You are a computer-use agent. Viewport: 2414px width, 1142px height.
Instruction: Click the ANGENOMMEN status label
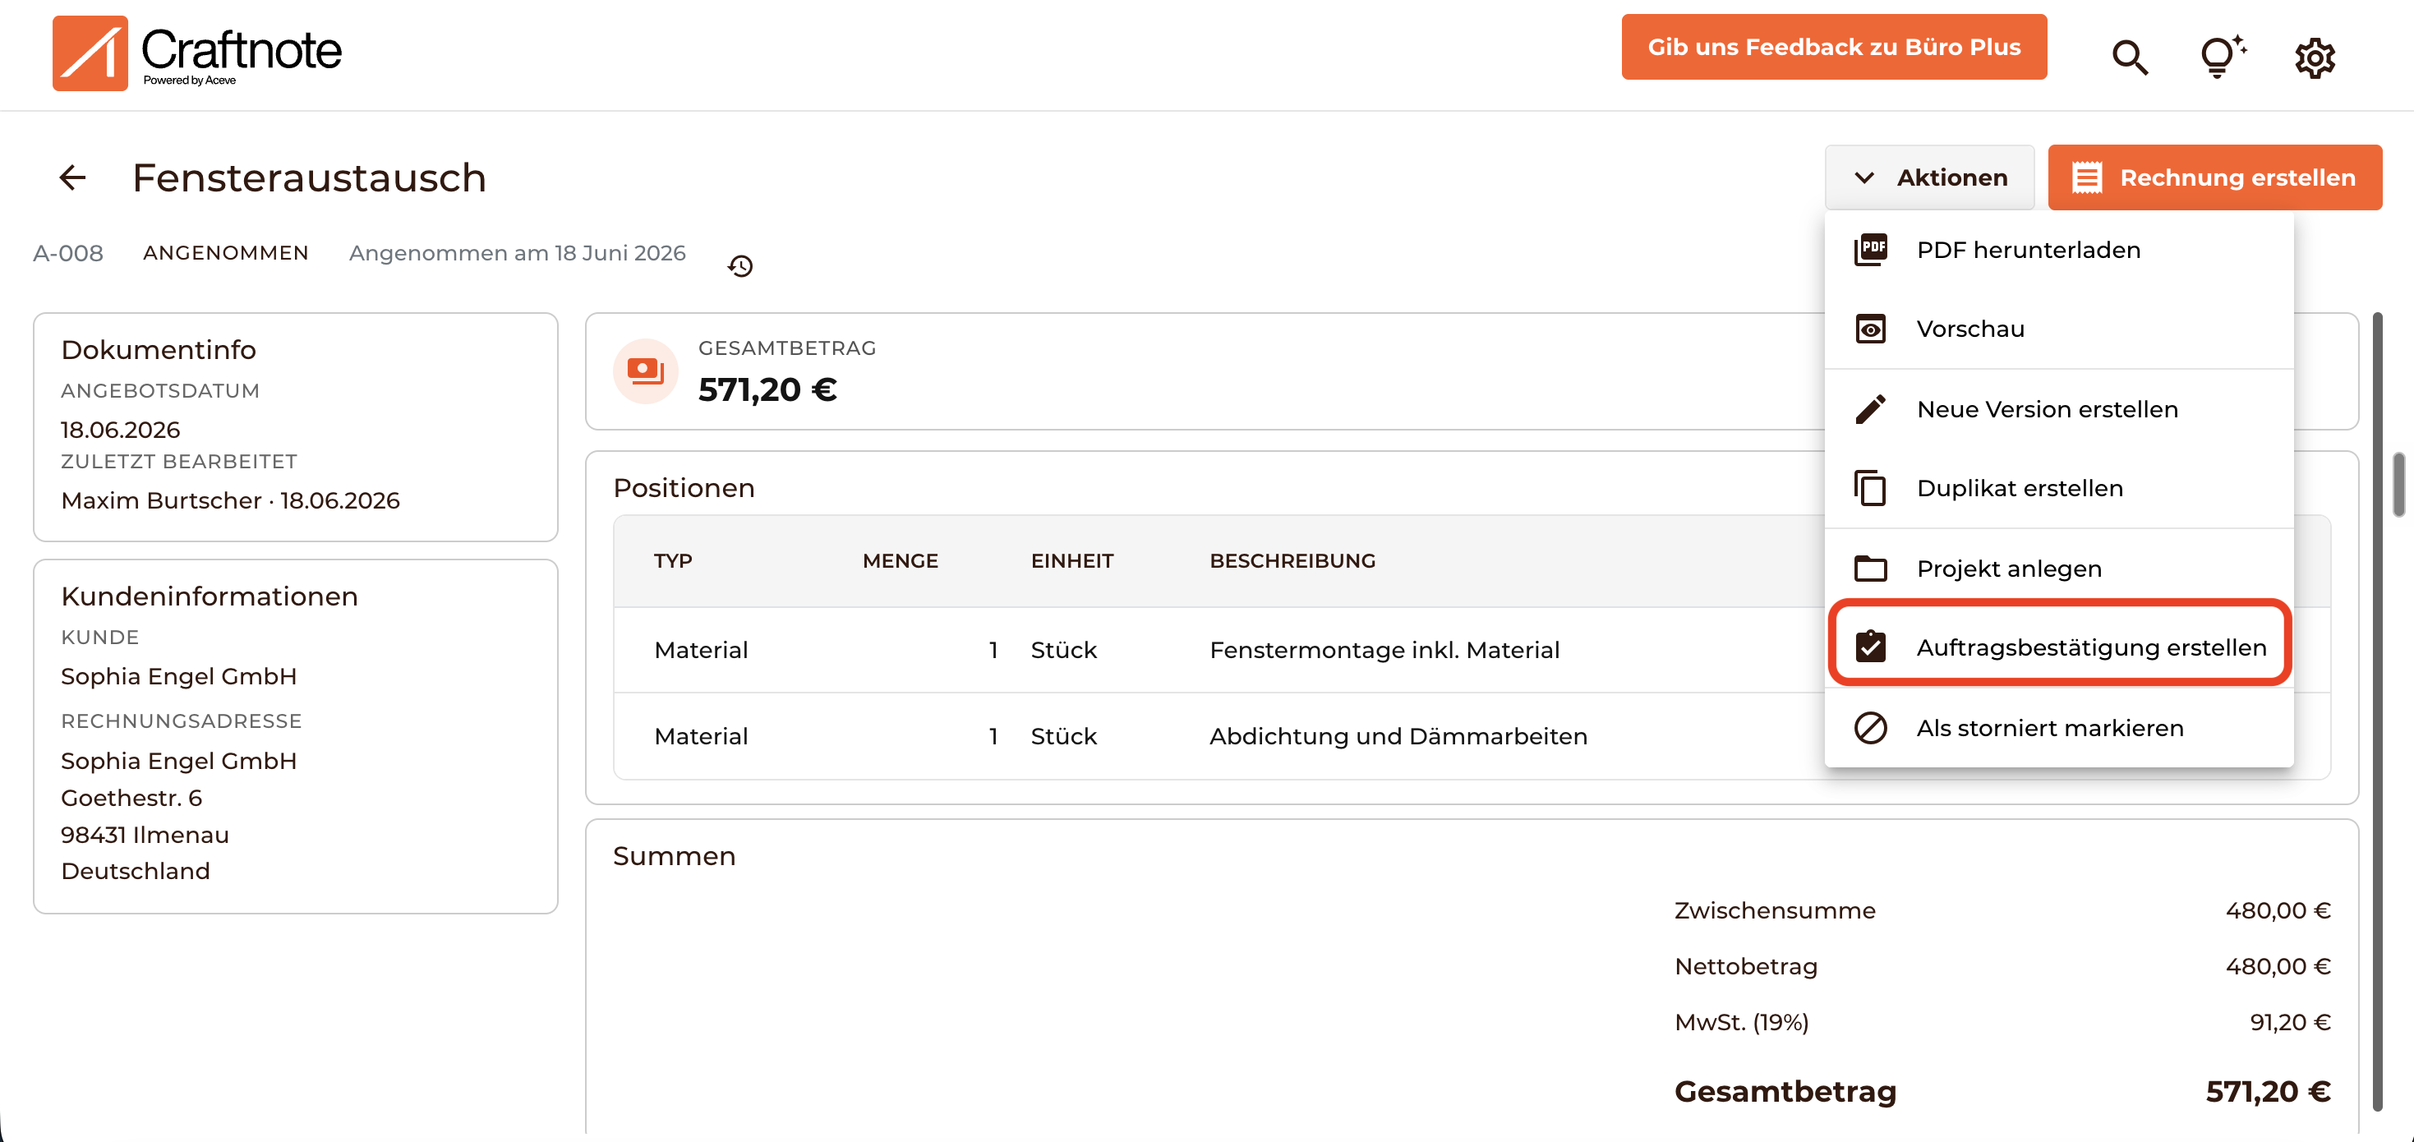tap(226, 253)
